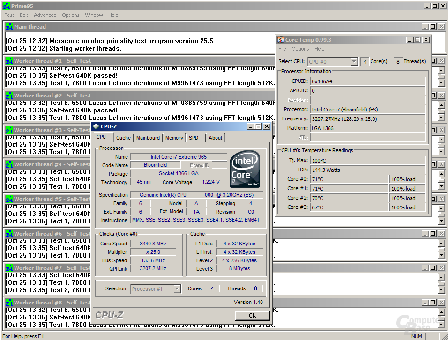Open the Test menu in Prime95
Viewport: 448px width, 340px height.
pyautogui.click(x=9, y=15)
